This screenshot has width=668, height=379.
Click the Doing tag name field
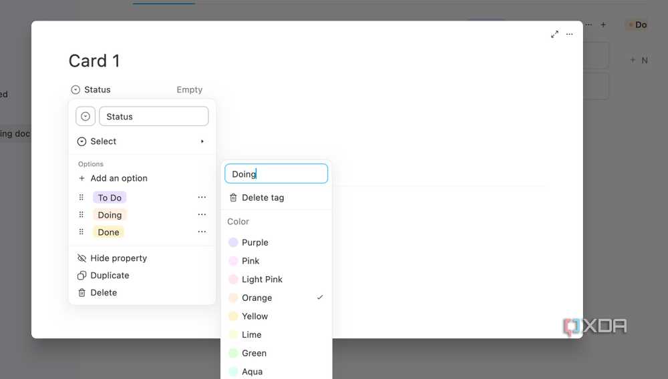(276, 173)
